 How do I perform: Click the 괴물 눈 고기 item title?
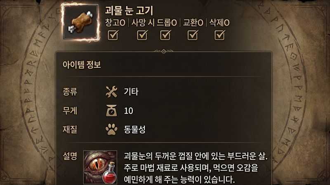coord(129,11)
